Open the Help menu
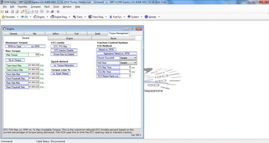Viewport: 269px width, 143px height. click(78, 7)
